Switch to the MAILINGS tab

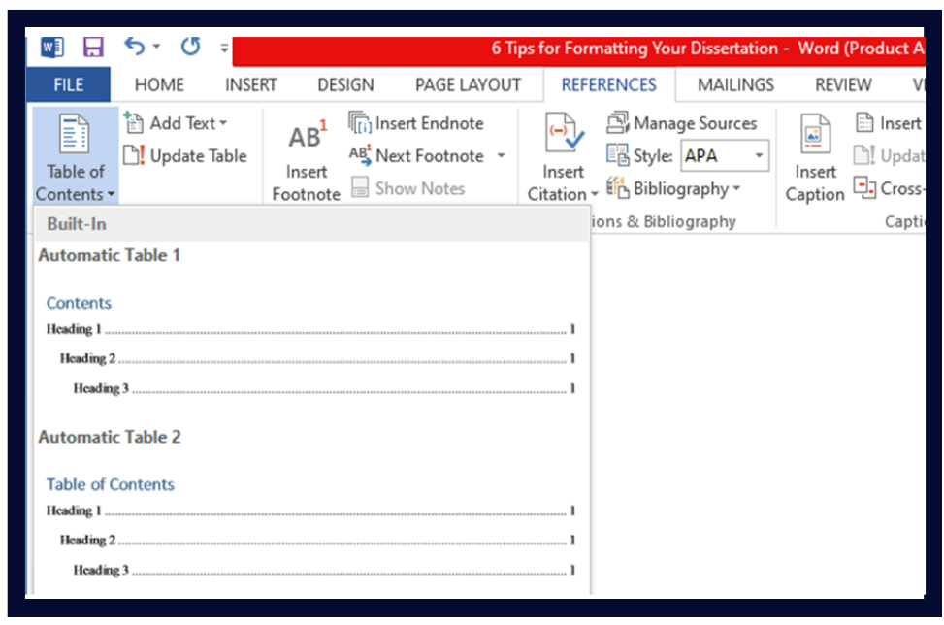click(x=735, y=85)
